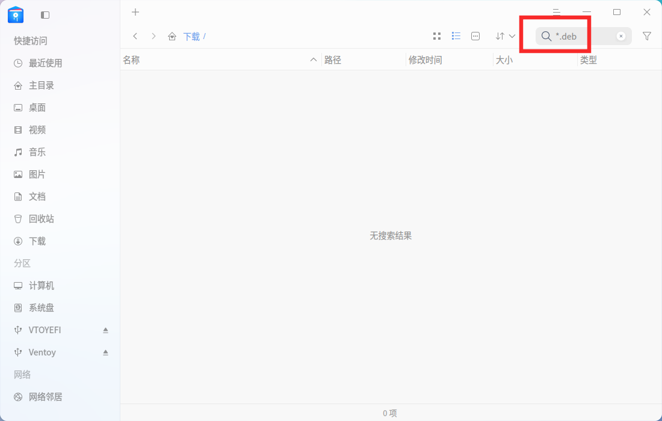Switch to list view
The image size is (662, 421).
[x=456, y=36]
